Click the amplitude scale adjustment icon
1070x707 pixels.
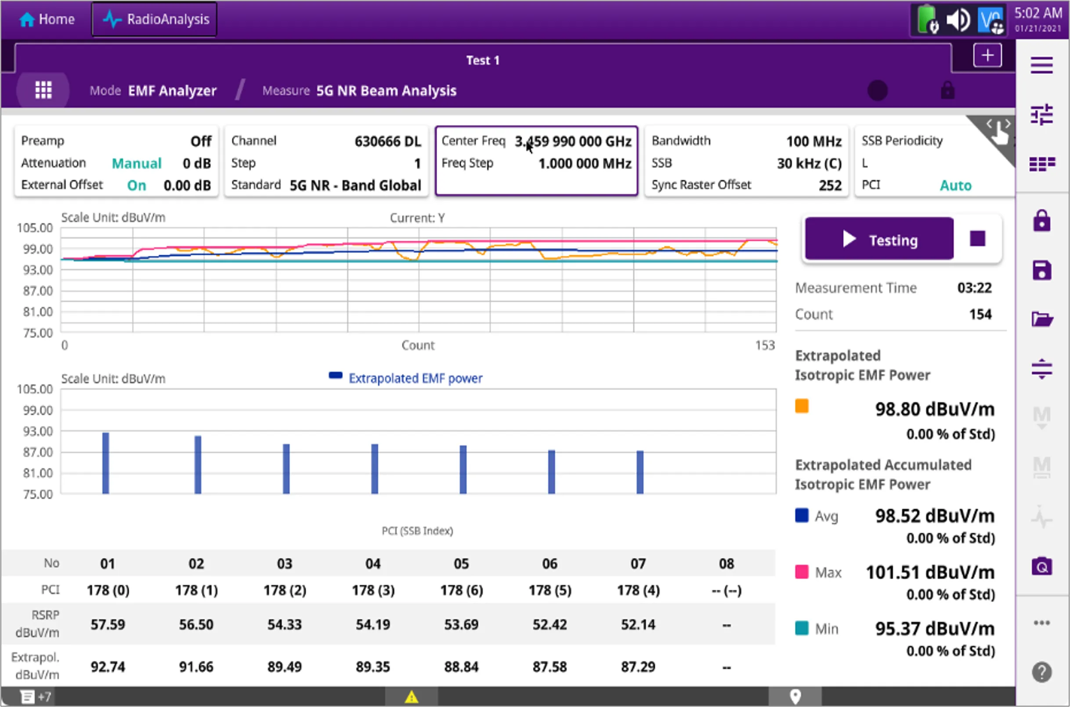pyautogui.click(x=1041, y=369)
